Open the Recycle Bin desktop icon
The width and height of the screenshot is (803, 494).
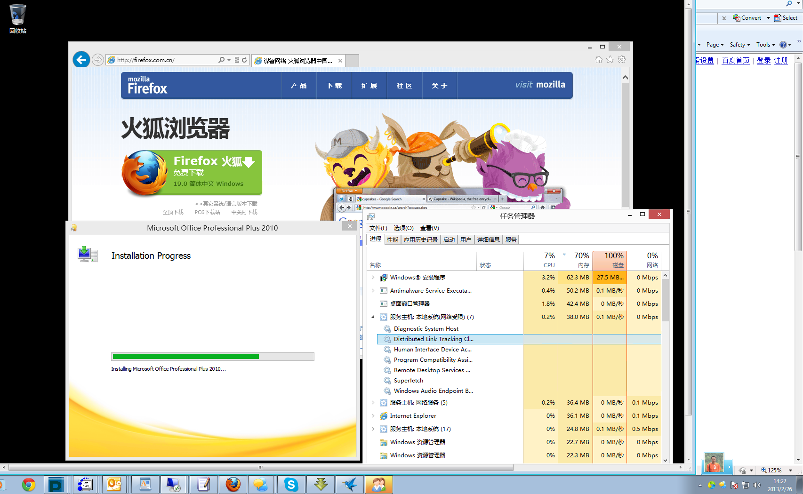click(x=17, y=19)
